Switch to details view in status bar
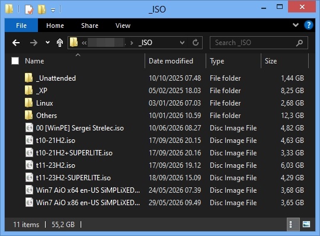320x236 pixels. (x=293, y=224)
